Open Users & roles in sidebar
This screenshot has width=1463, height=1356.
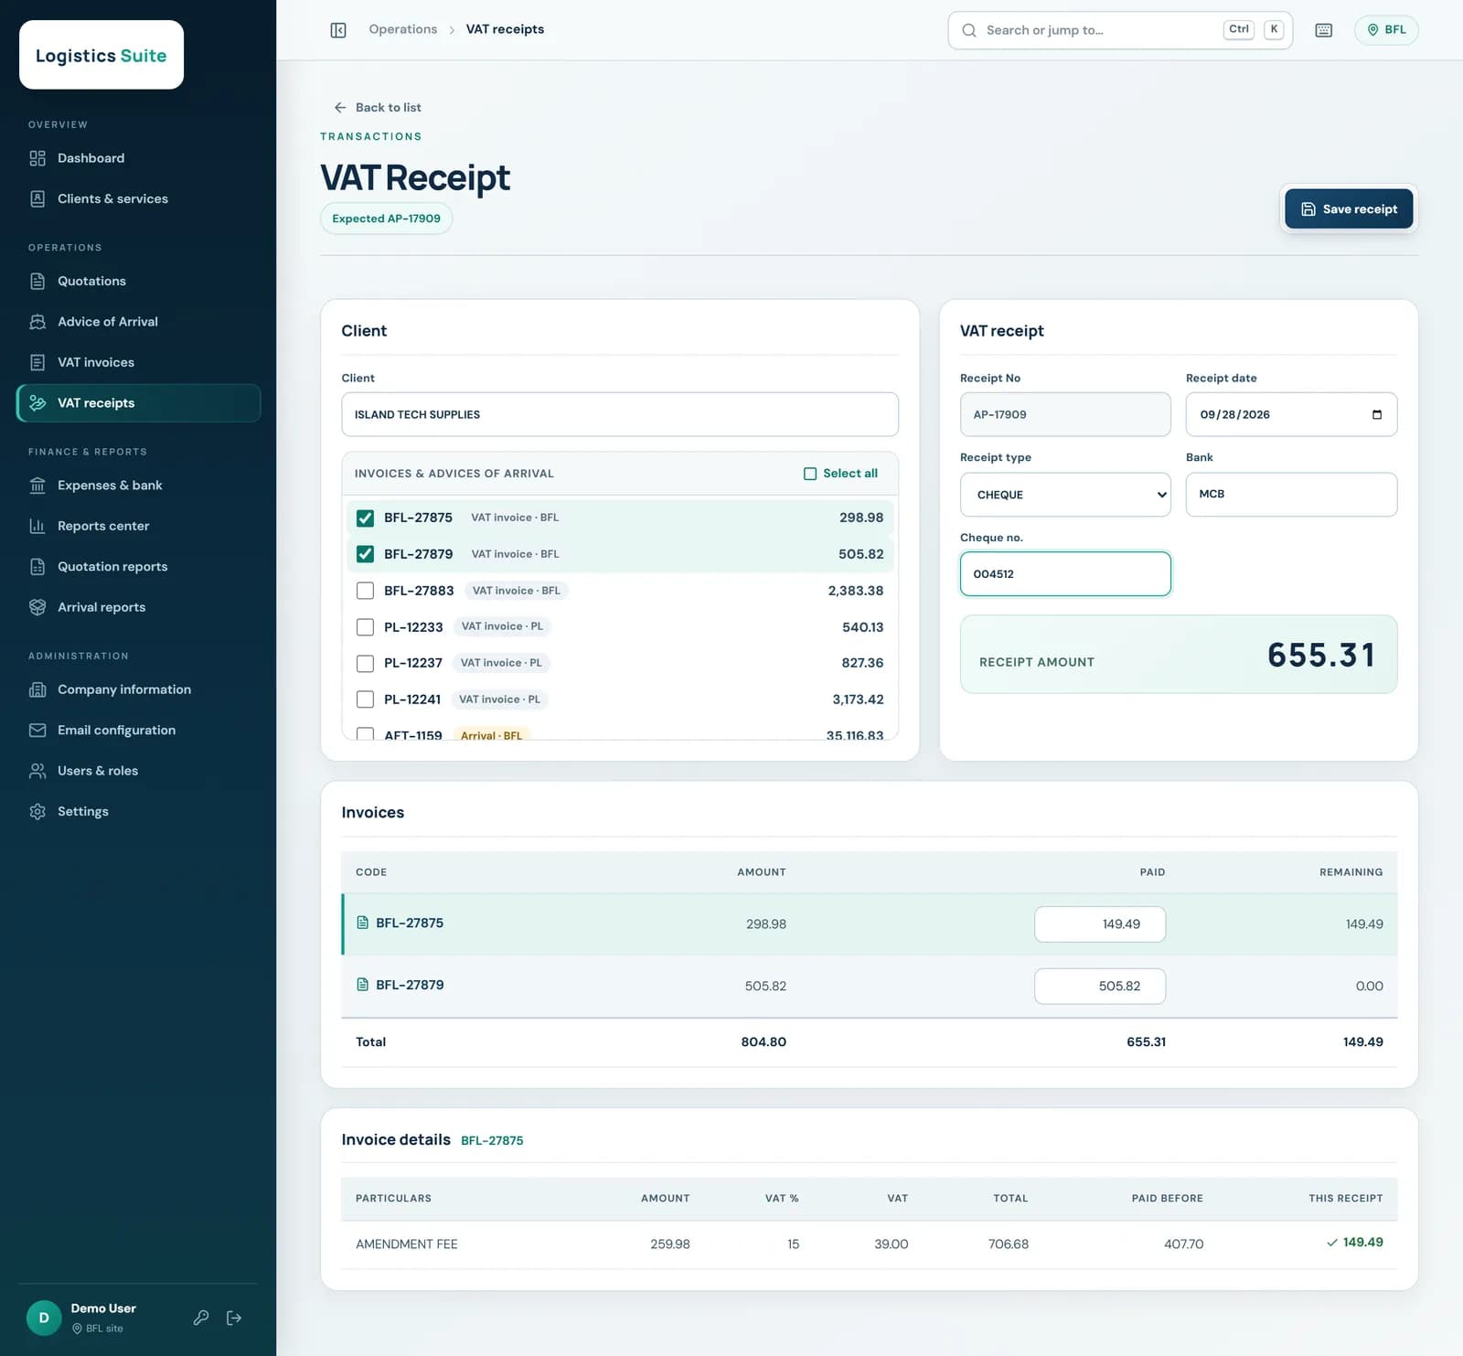pos(138,771)
